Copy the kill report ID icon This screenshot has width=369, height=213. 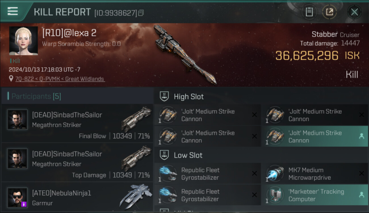(x=141, y=13)
